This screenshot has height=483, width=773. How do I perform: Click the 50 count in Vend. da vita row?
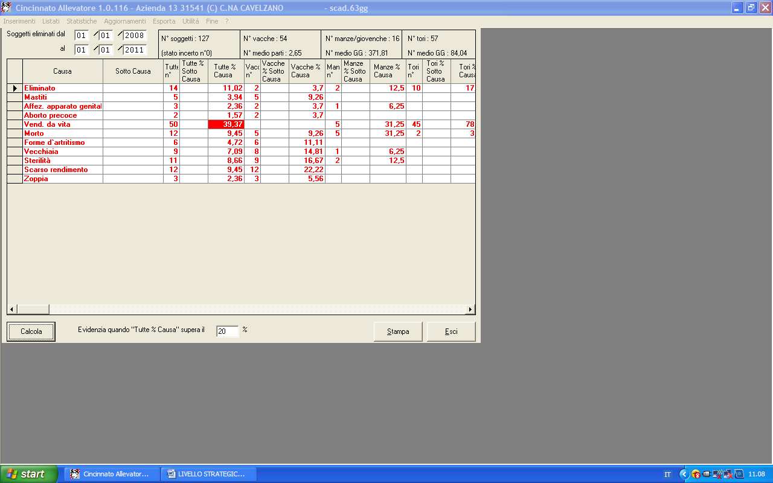172,124
